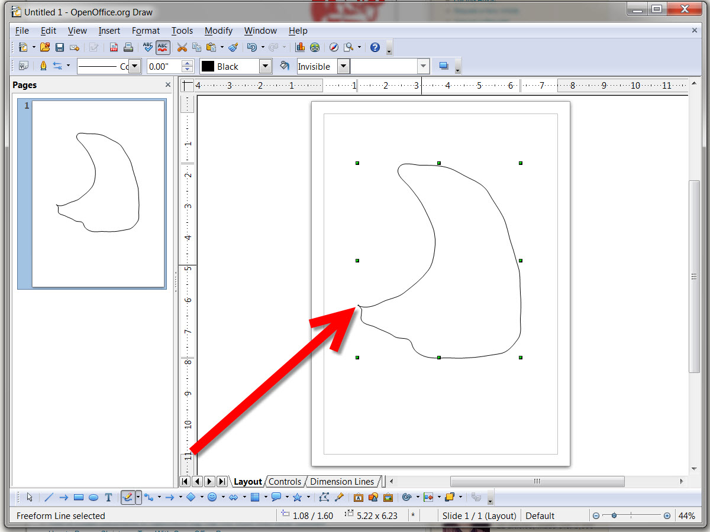Toggle AutoSpellcheck off
Image resolution: width=710 pixels, height=532 pixels.
pyautogui.click(x=162, y=47)
